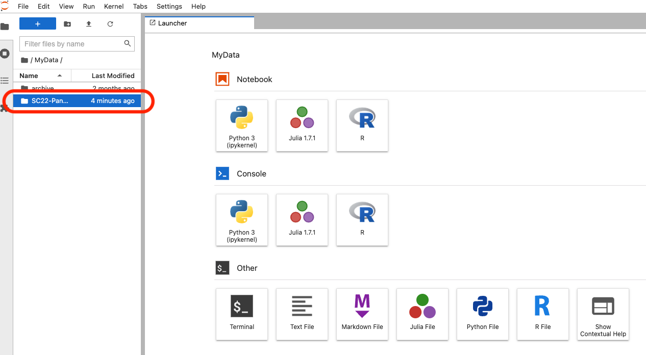Screen dimensions: 646x355
Task: Launch an R console
Action: [x=362, y=220]
